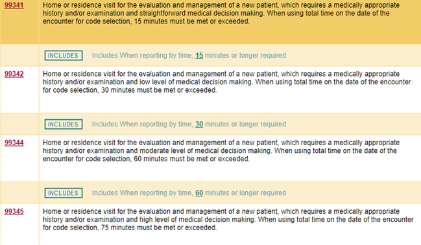Screen dimensions: 421x245
Task: Click the INCLUDES badge under code 99341
Action: tap(64, 56)
